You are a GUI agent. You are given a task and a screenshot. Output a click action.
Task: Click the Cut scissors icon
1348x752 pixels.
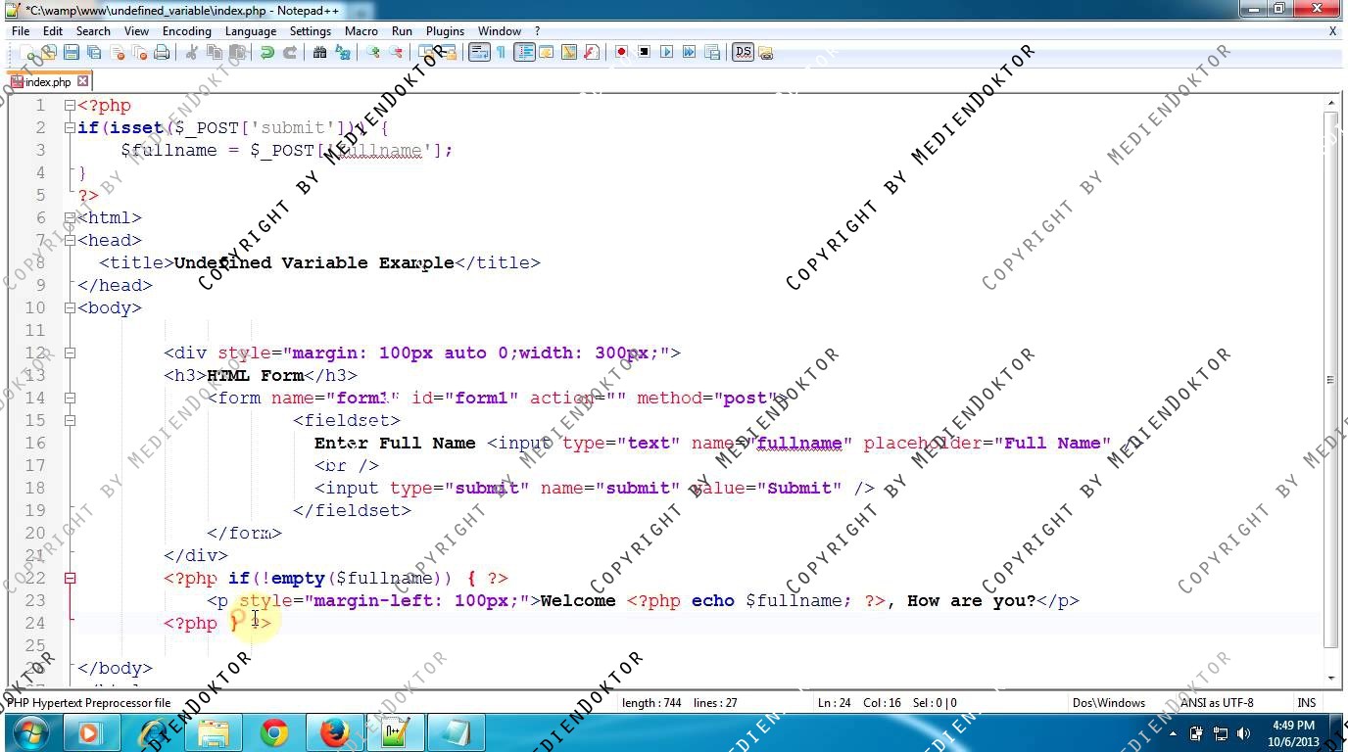click(x=192, y=53)
